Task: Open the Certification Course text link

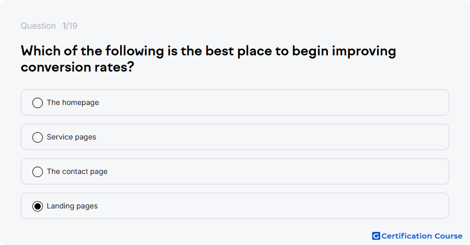Action: tap(422, 236)
